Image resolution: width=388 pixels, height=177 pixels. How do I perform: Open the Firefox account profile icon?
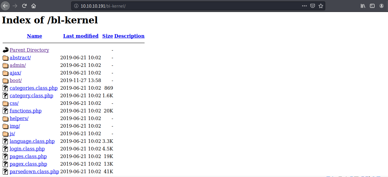tap(382, 6)
